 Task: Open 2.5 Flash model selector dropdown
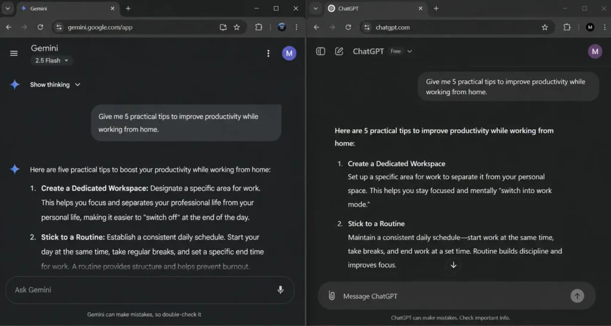point(51,61)
